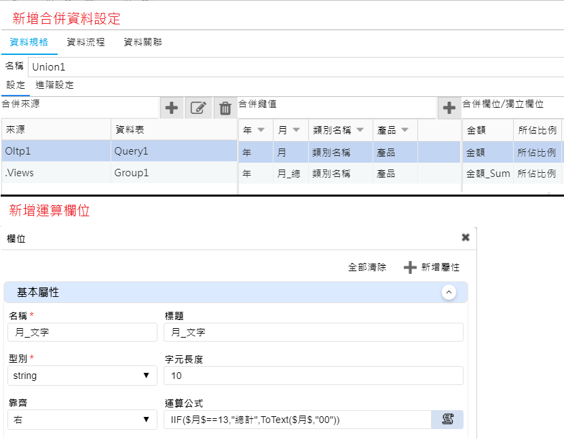Image resolution: width=564 pixels, height=442 pixels.
Task: Click the 資料表 column header
Action: (174, 129)
